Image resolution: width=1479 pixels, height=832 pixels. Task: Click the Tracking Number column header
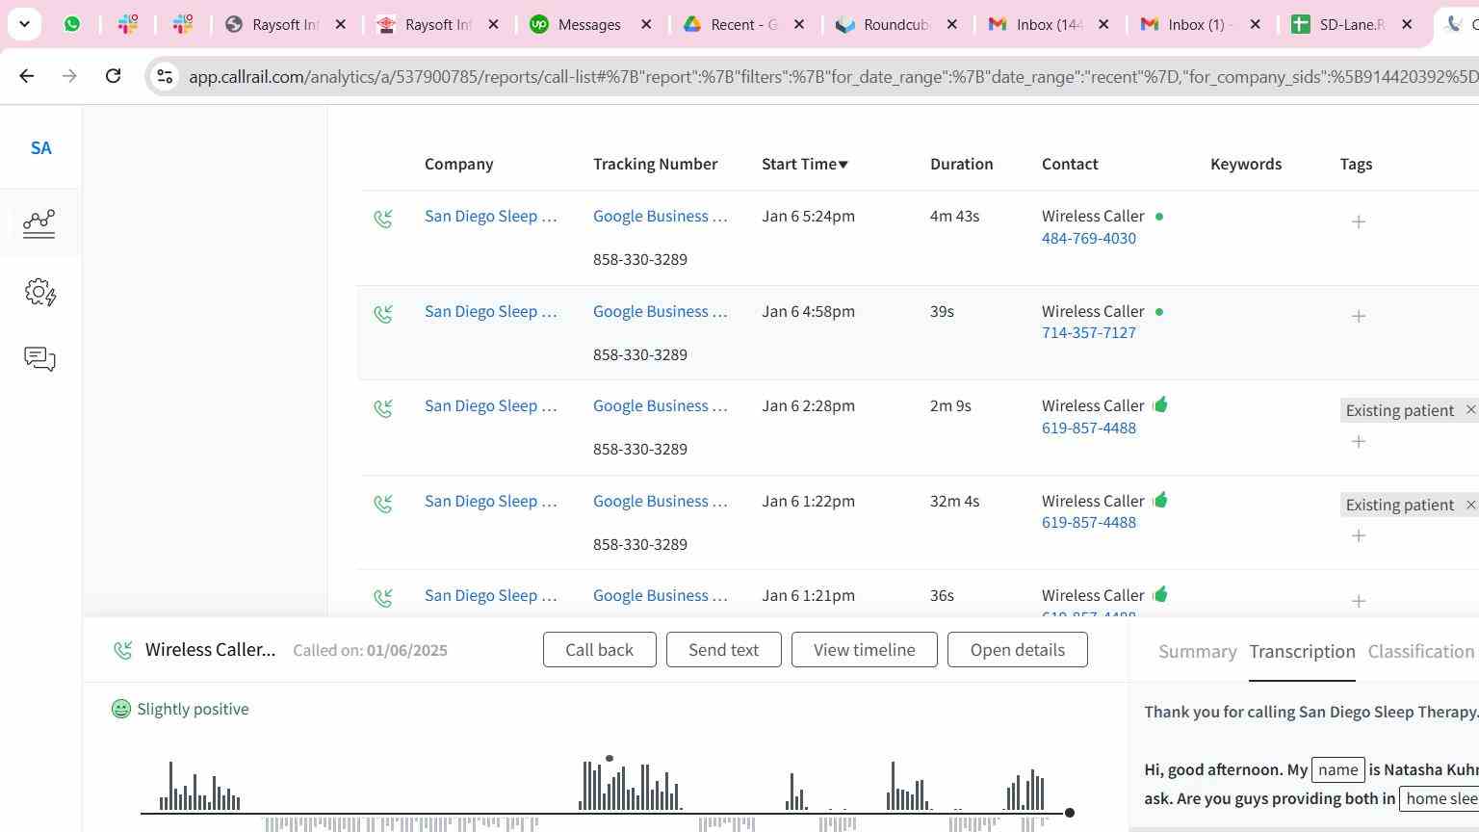(x=655, y=164)
